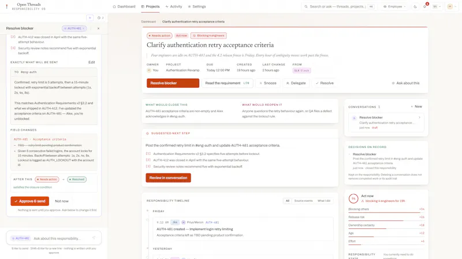Click Ask about this
462x259 pixels.
click(405, 83)
